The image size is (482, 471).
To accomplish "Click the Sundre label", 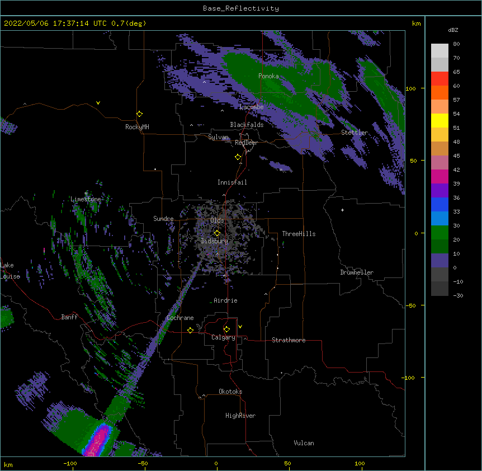I will [x=163, y=219].
